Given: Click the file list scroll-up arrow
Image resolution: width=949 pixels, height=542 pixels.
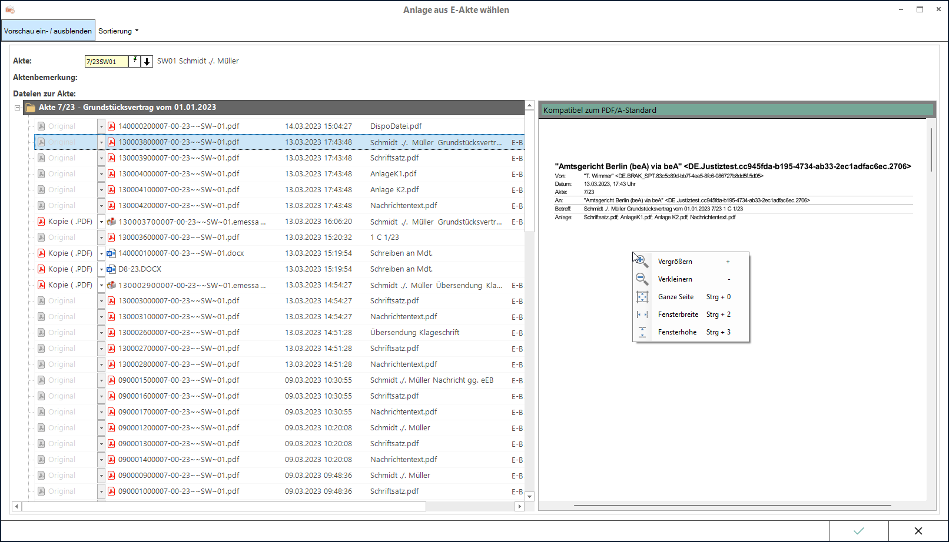Looking at the screenshot, I should pos(530,106).
